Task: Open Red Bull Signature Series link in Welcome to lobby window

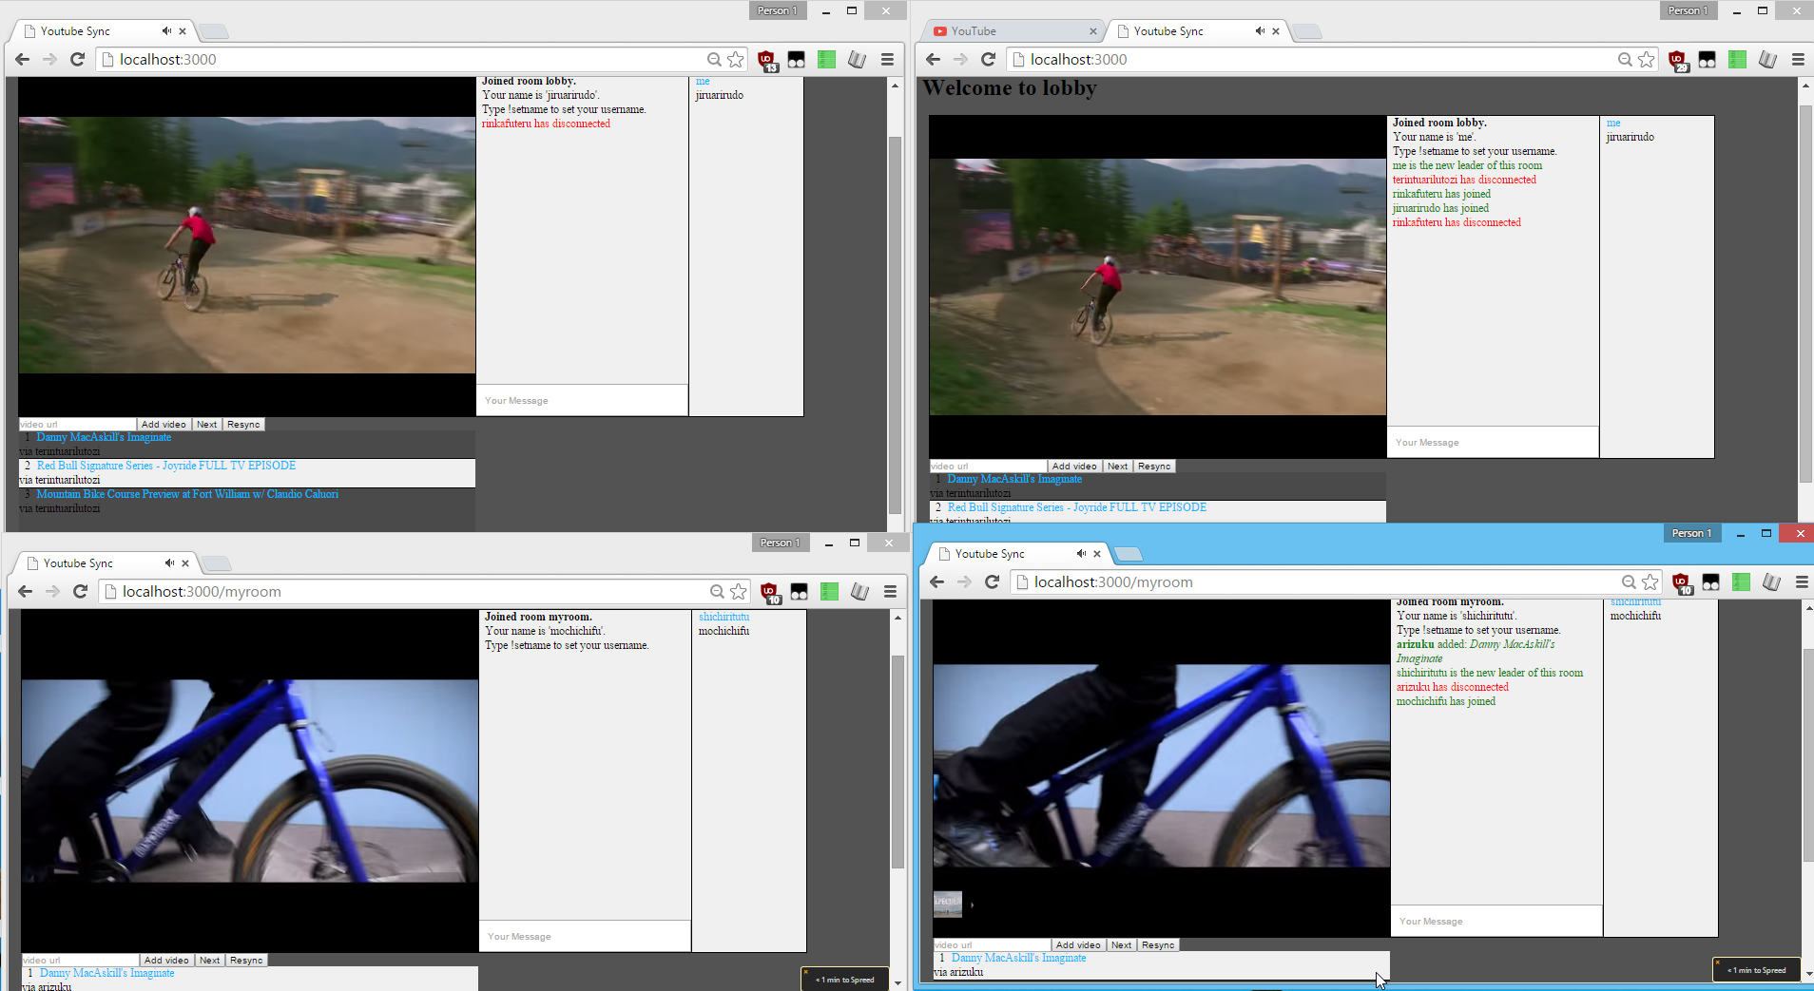Action: tap(1077, 507)
